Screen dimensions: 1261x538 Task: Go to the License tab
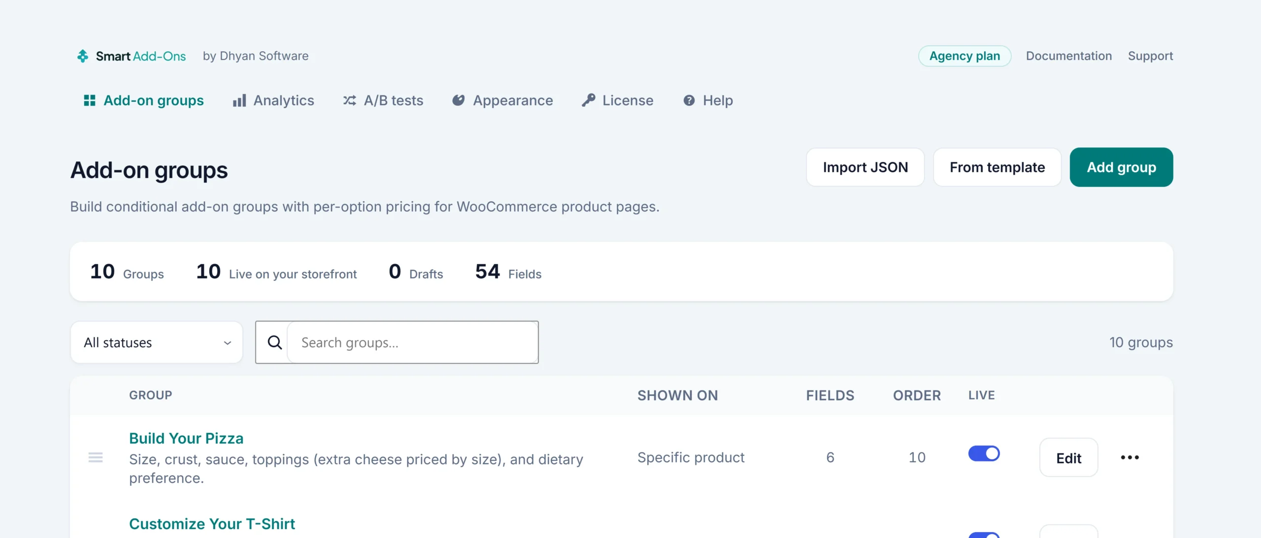(618, 100)
